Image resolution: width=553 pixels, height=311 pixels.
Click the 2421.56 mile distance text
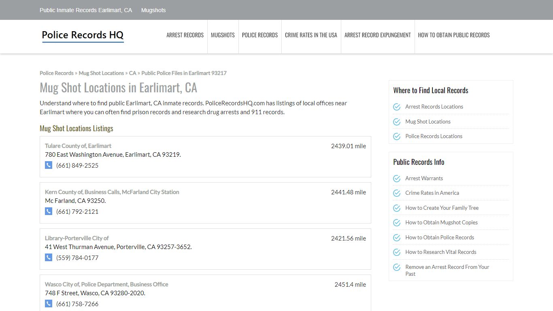pos(349,238)
